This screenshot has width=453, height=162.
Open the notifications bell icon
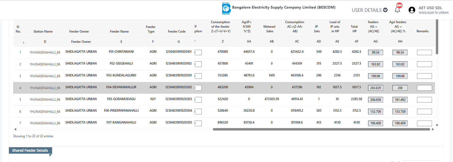click(x=397, y=10)
